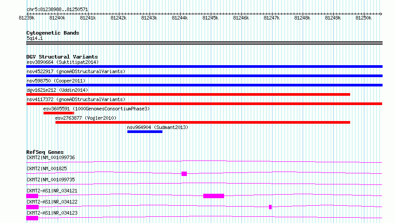Open CKMT2|NM_001825 transcript label

point(47,168)
